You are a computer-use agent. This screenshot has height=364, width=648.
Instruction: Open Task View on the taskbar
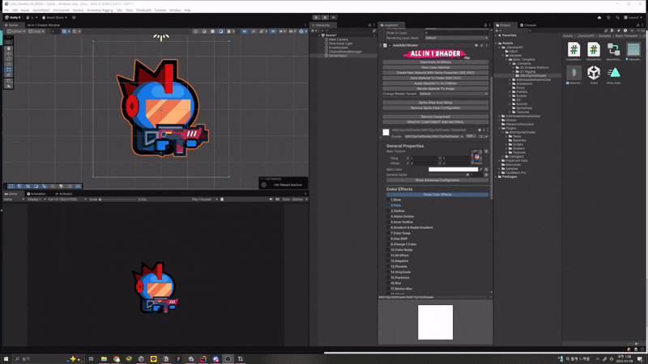(x=91, y=359)
